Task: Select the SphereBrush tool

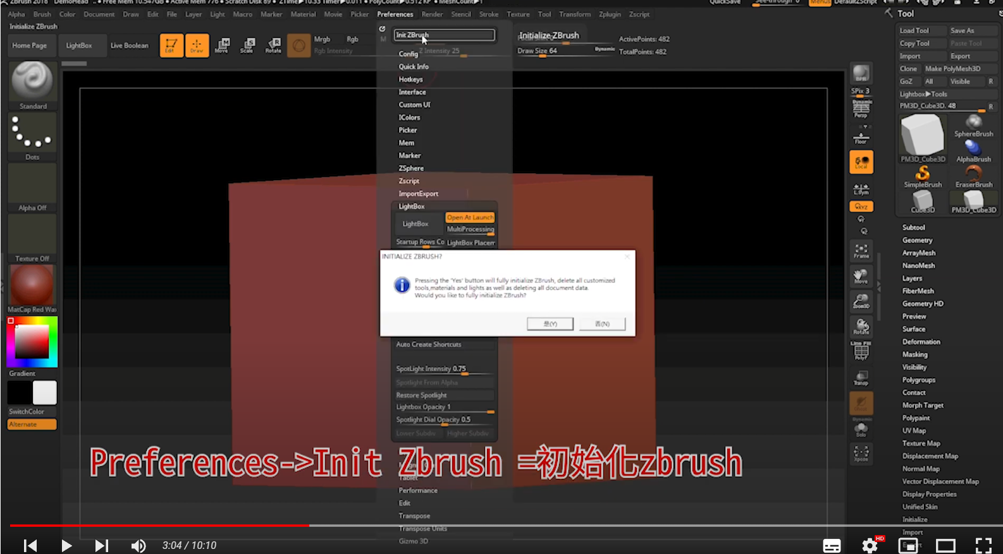Action: 973,125
